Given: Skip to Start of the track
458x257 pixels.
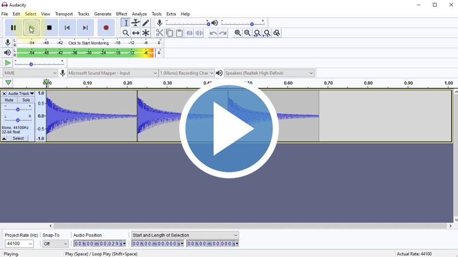Looking at the screenshot, I should click(67, 27).
